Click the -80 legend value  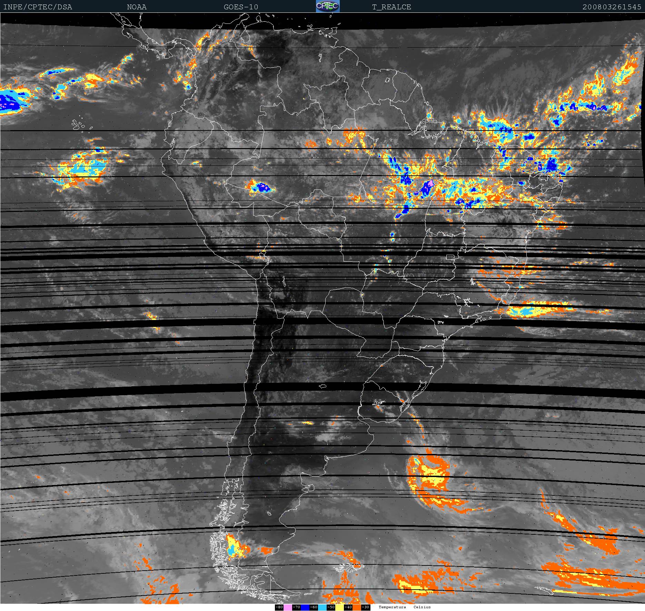pyautogui.click(x=279, y=607)
